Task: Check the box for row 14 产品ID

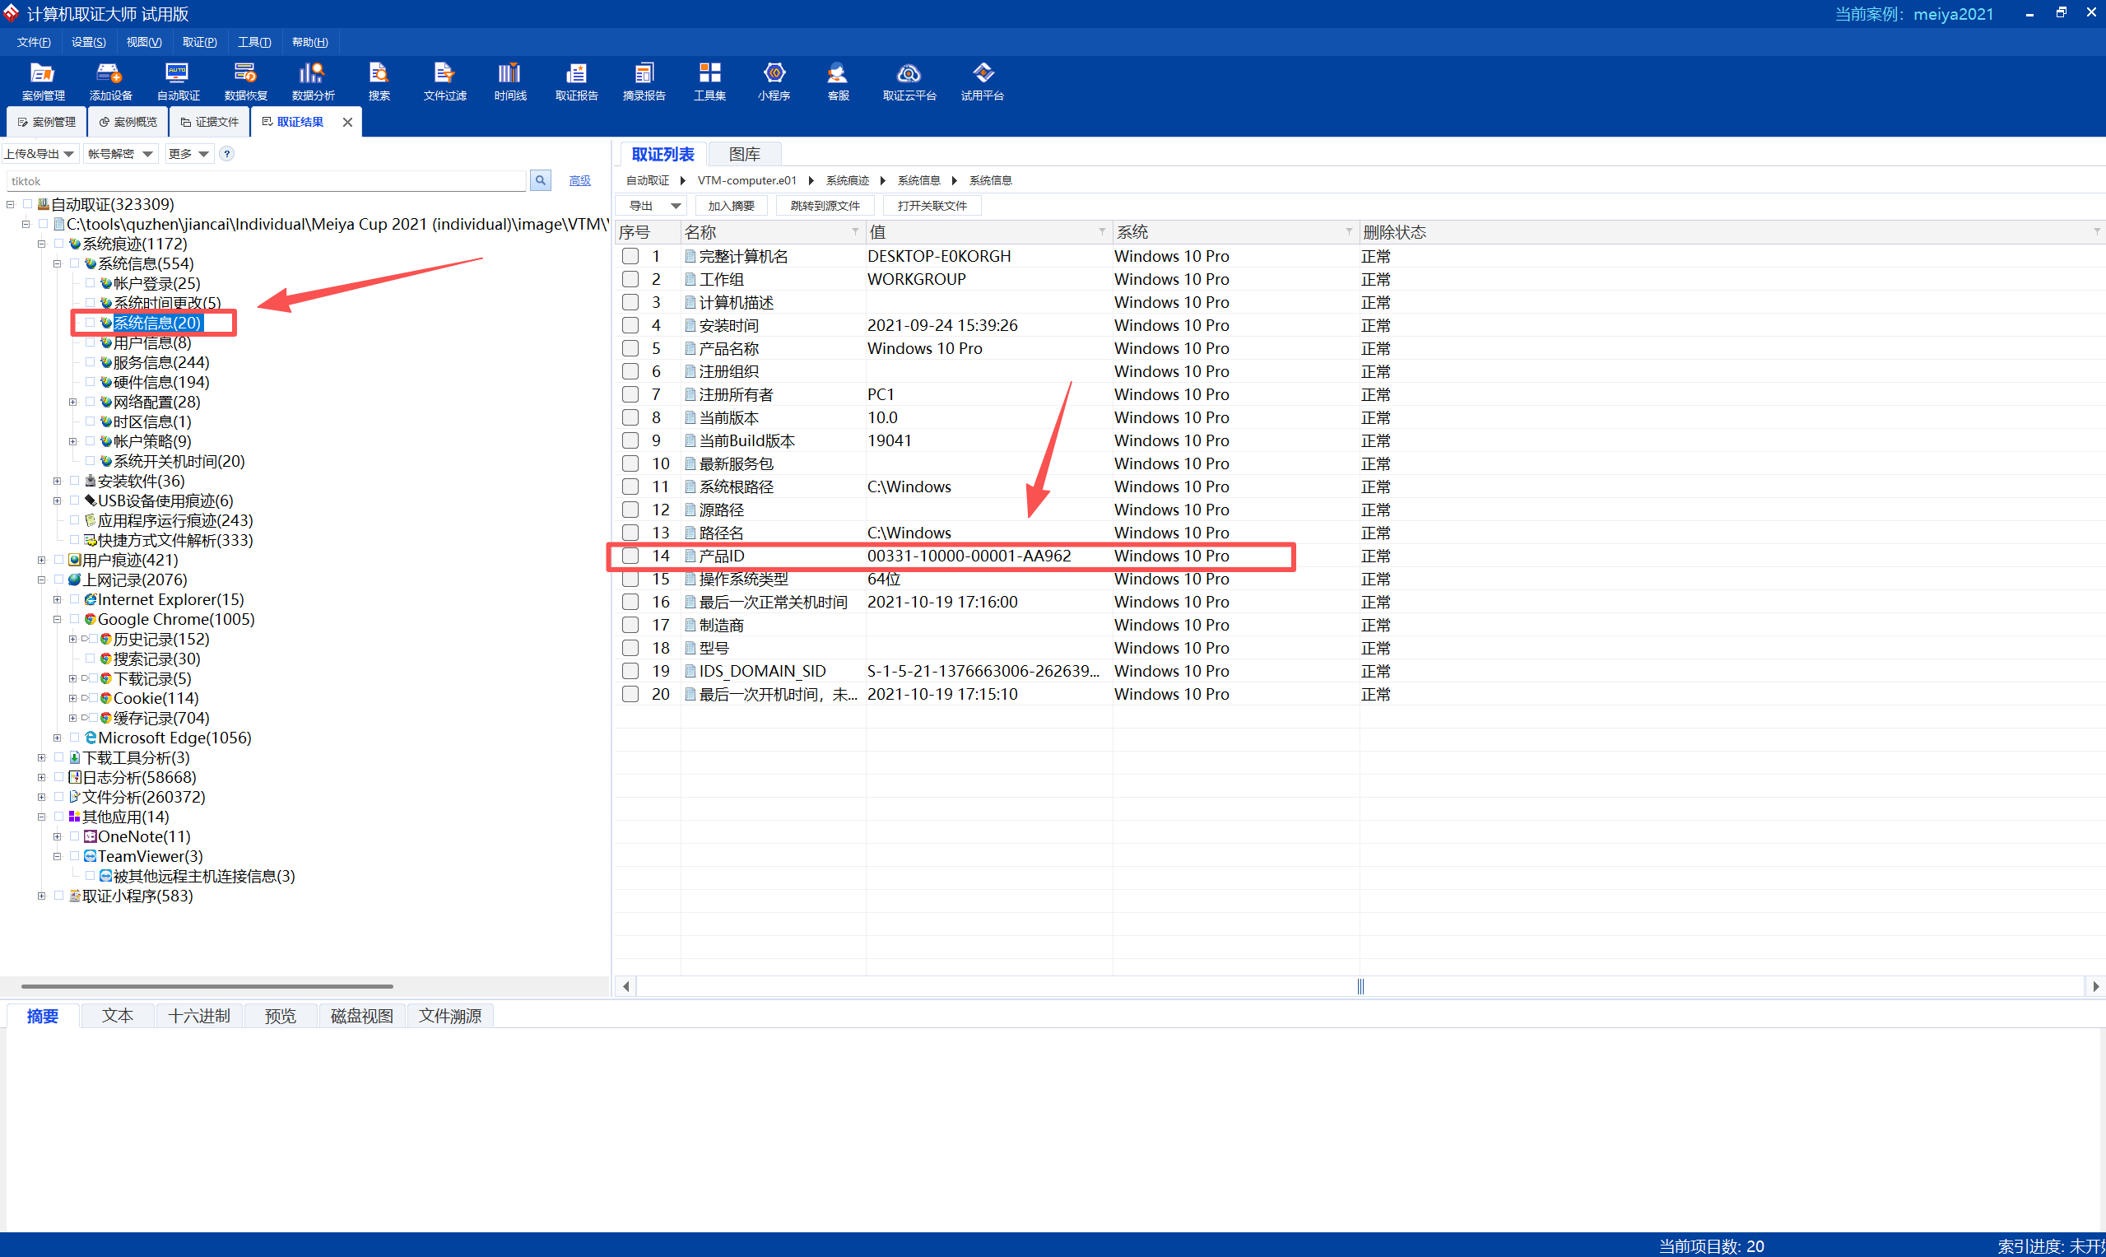Action: (630, 556)
